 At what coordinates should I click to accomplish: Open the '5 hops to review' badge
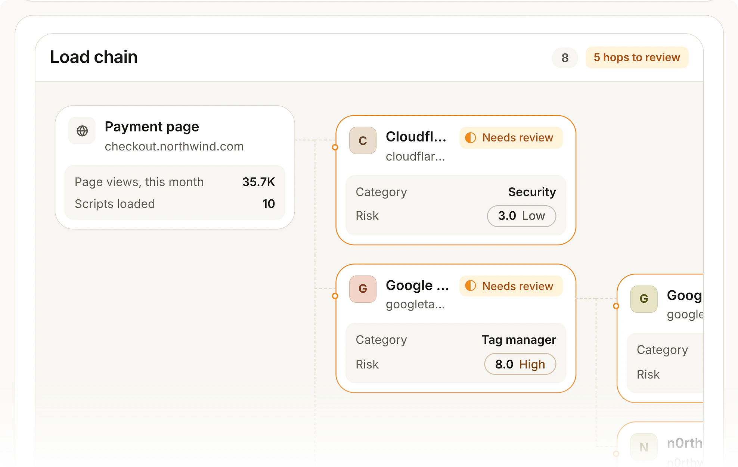637,57
